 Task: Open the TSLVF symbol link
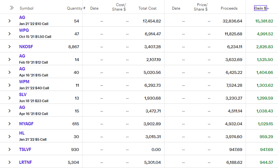[25, 149]
